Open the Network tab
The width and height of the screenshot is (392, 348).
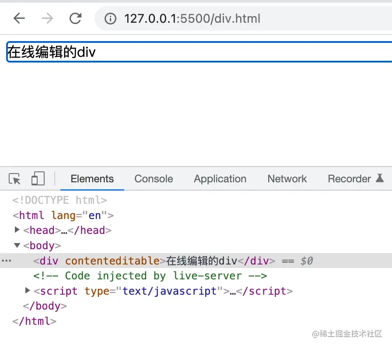[x=287, y=179]
